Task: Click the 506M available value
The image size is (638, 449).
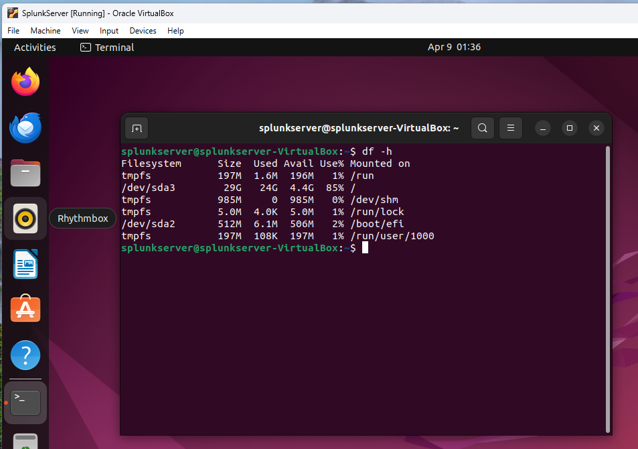Action: click(302, 224)
